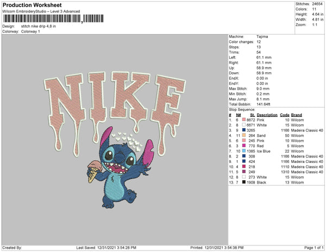This screenshot has height=252, width=326.
Task: Click the Sand color swatch in row 4
Action: click(244, 135)
